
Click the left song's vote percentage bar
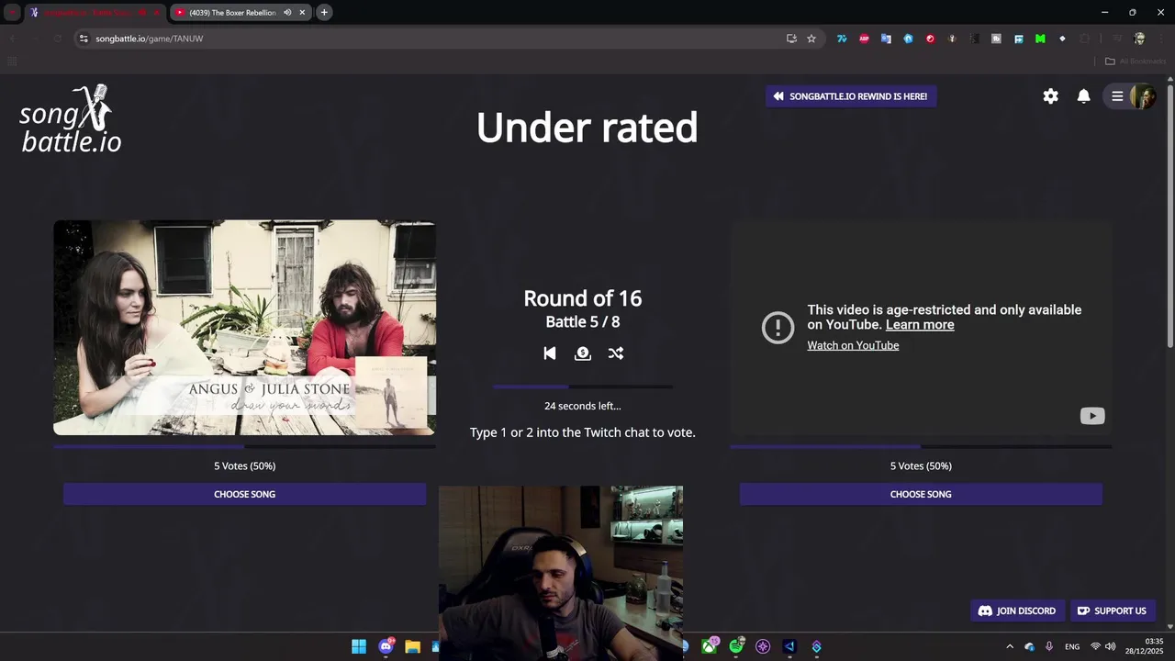click(x=244, y=447)
